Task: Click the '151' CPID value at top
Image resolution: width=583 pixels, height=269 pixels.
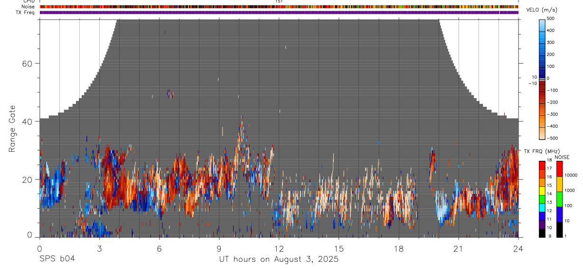Action: (279, 1)
